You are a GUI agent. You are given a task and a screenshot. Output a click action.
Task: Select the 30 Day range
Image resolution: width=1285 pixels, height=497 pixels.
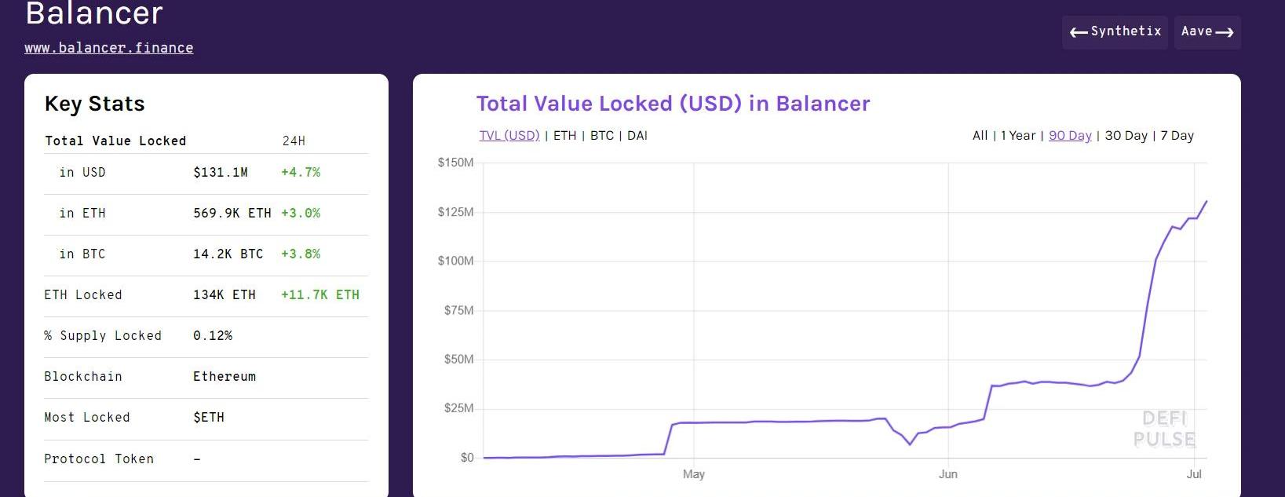click(x=1126, y=135)
